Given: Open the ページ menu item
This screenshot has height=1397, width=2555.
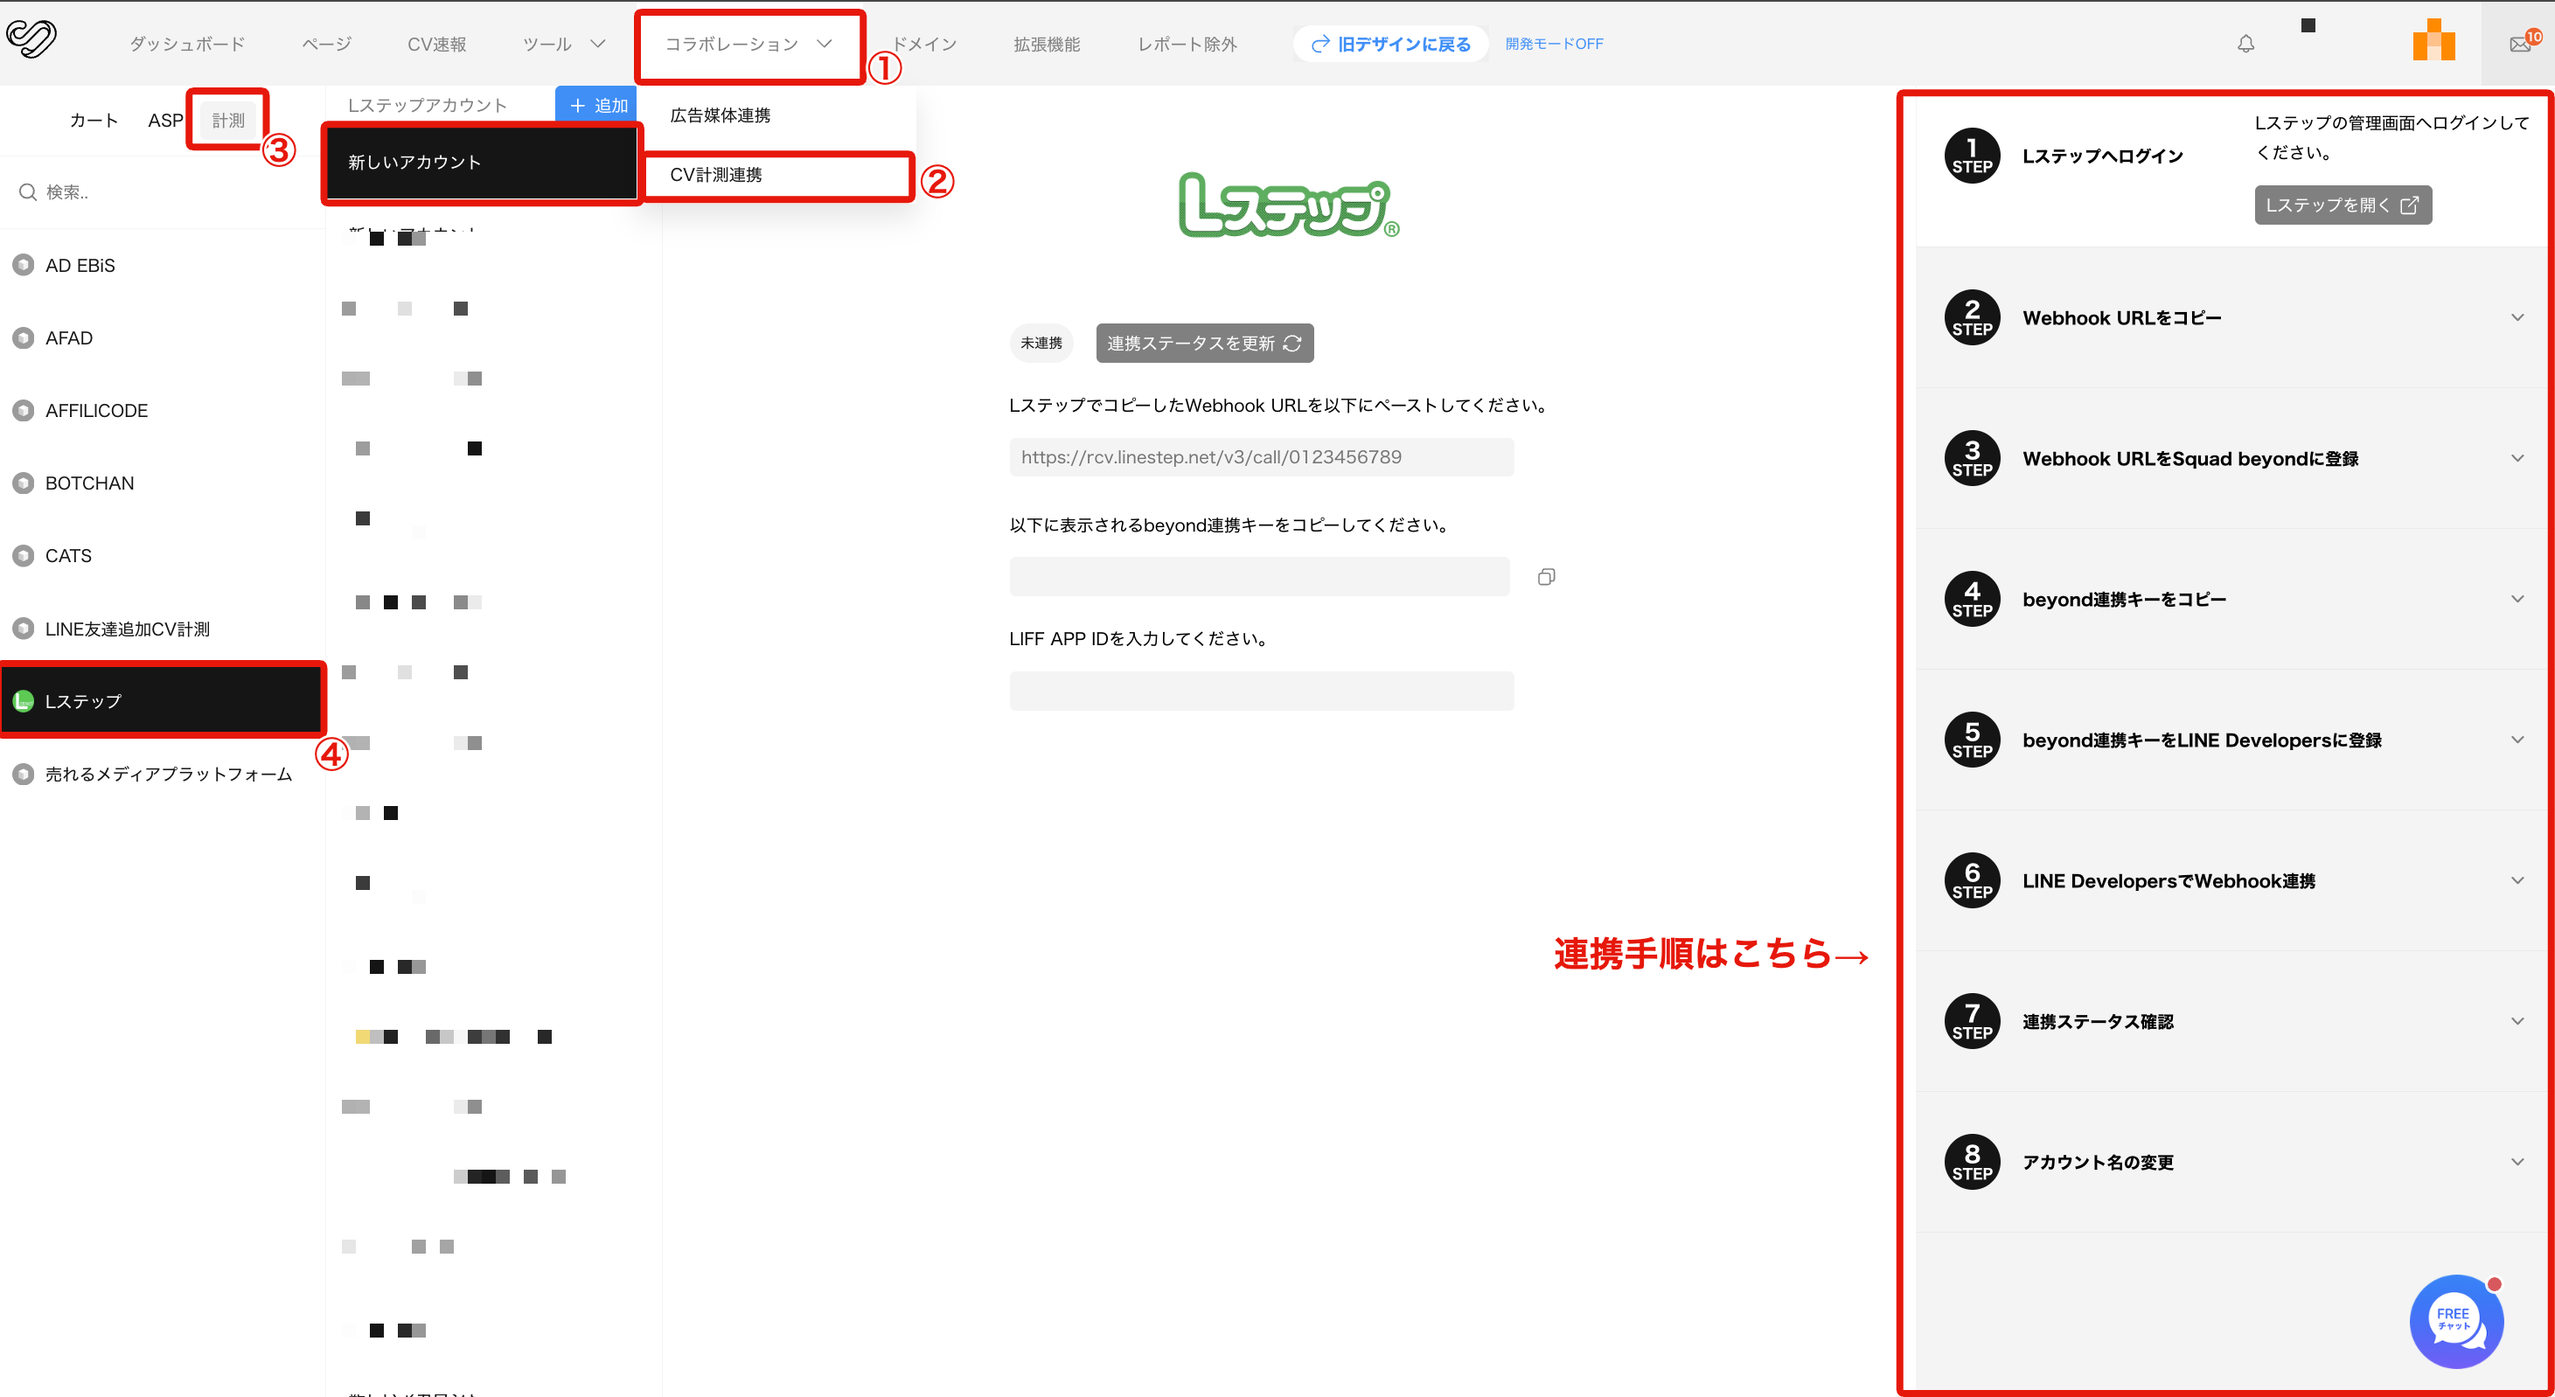Looking at the screenshot, I should pos(326,44).
